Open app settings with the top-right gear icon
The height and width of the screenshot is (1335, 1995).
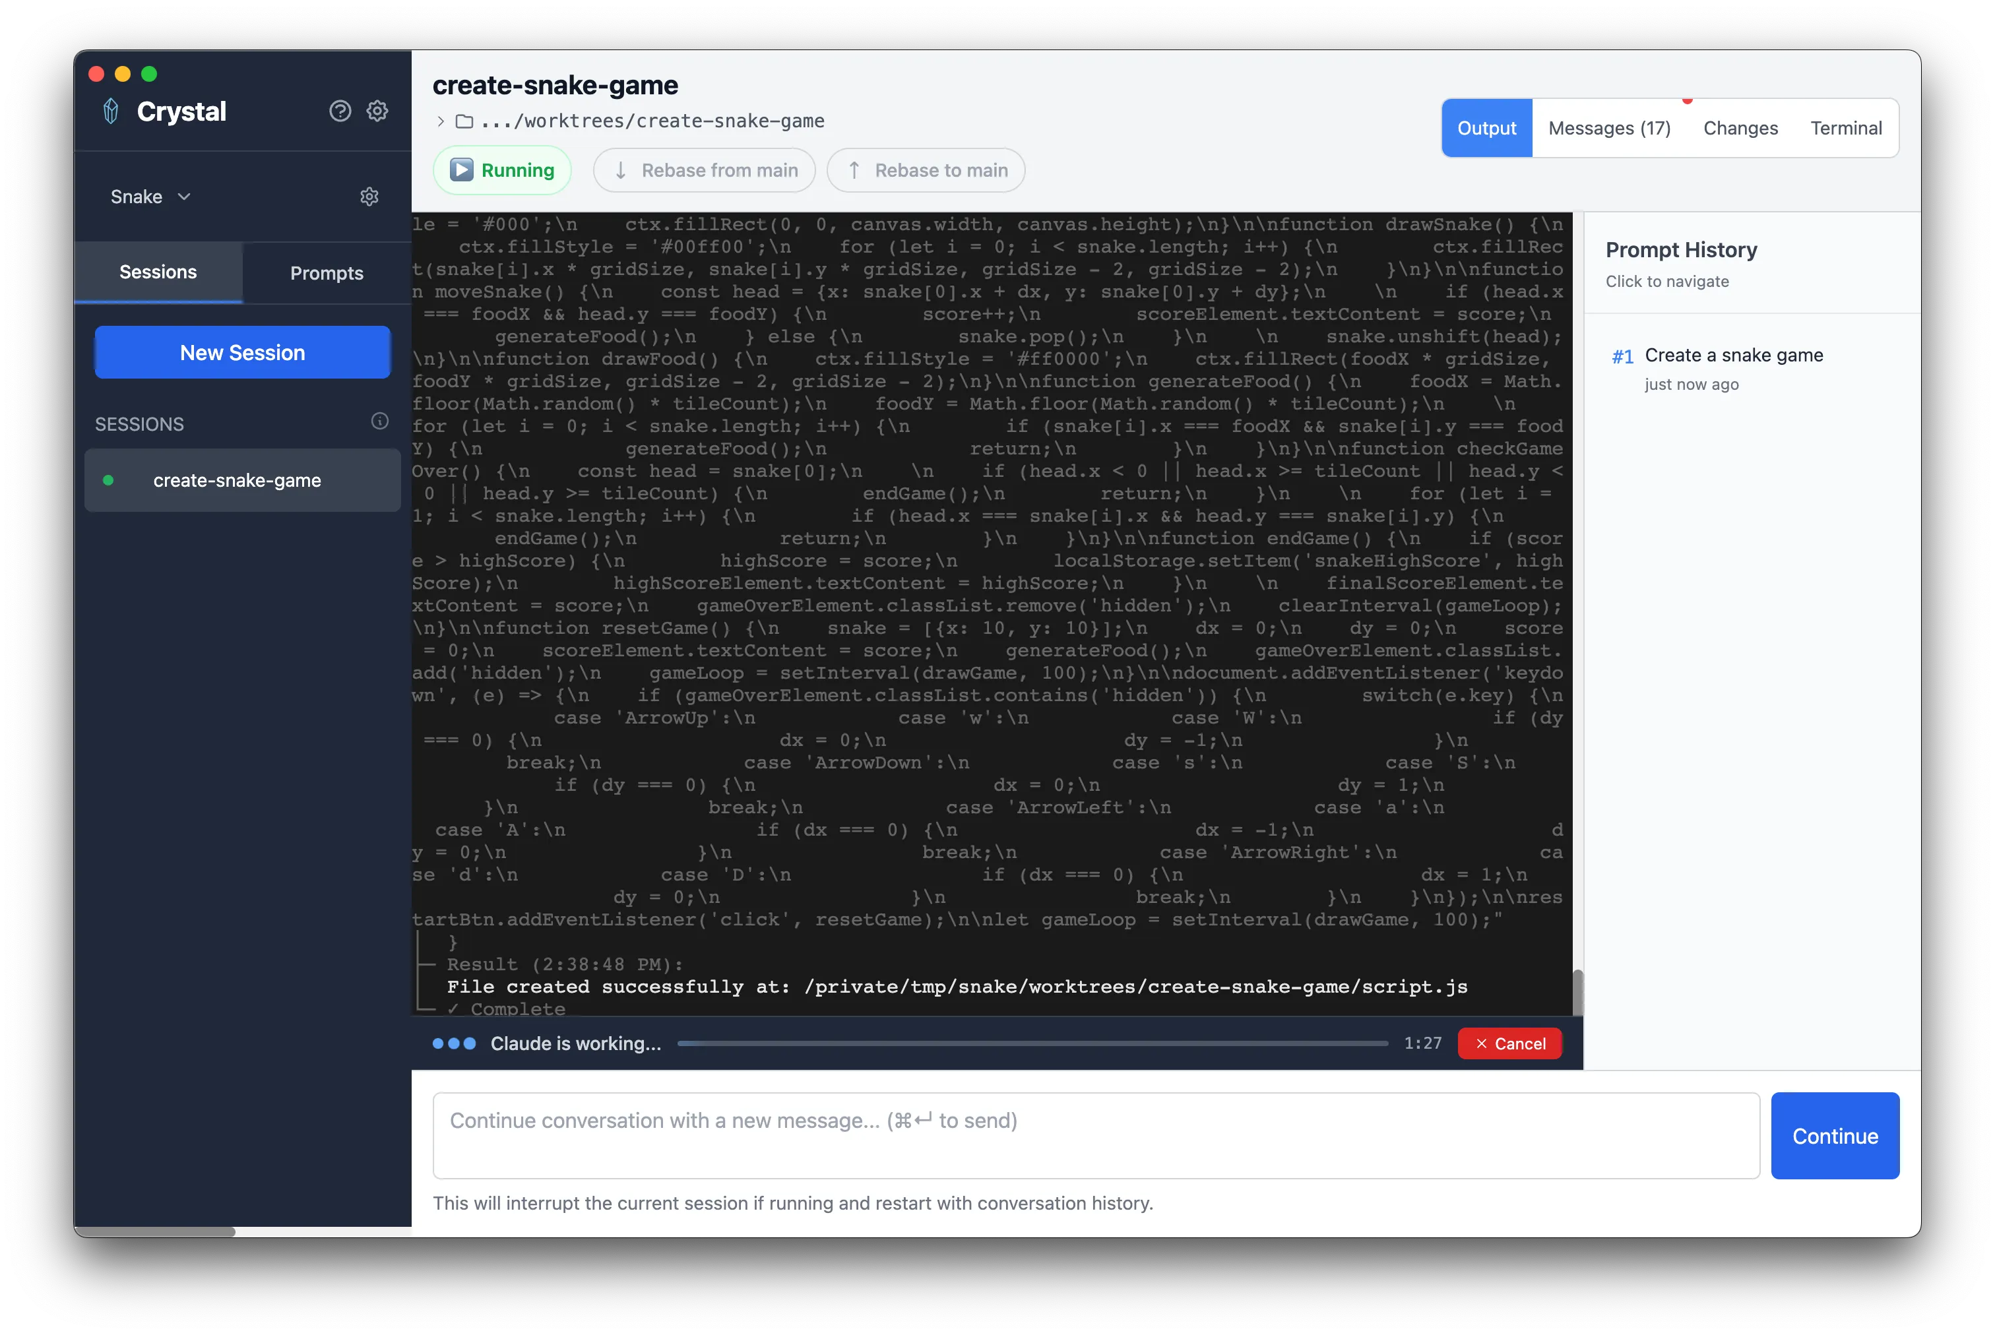tap(377, 111)
